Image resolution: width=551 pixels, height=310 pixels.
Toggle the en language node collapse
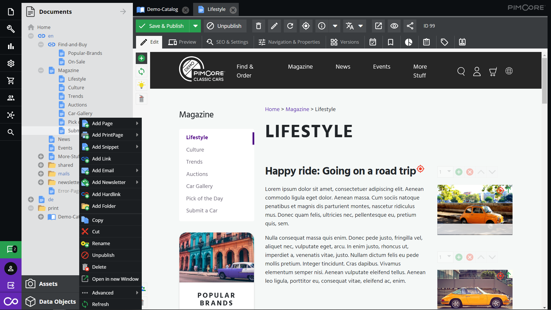pos(31,36)
